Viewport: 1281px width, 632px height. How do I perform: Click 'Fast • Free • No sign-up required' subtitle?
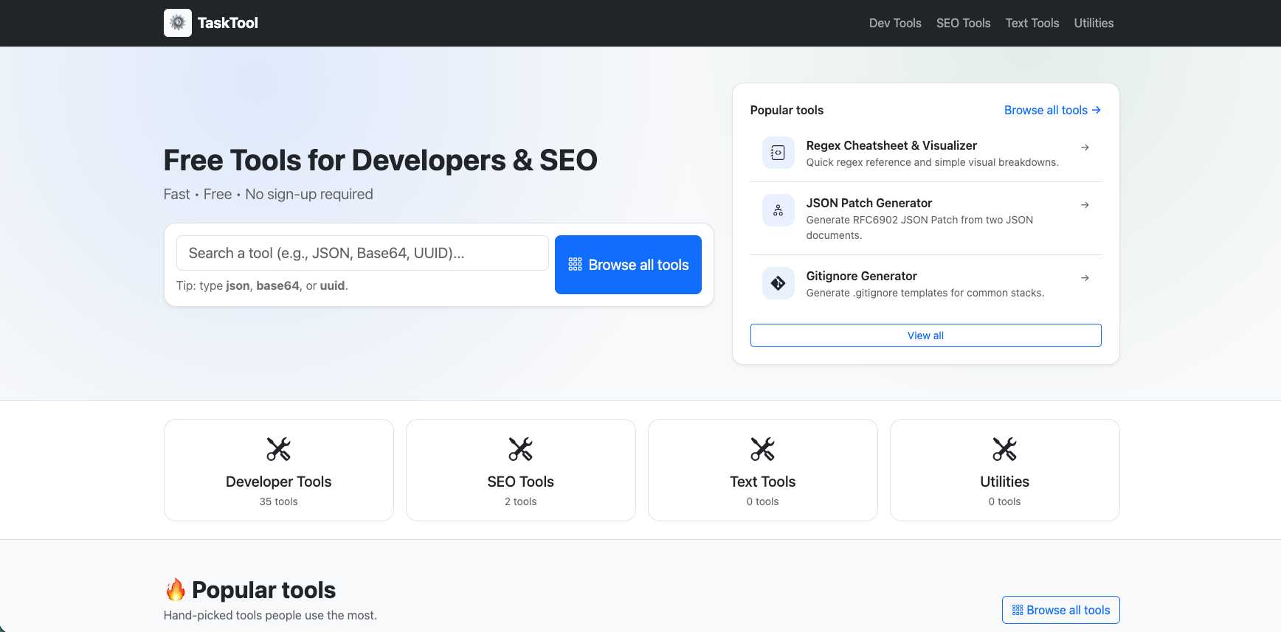(268, 194)
